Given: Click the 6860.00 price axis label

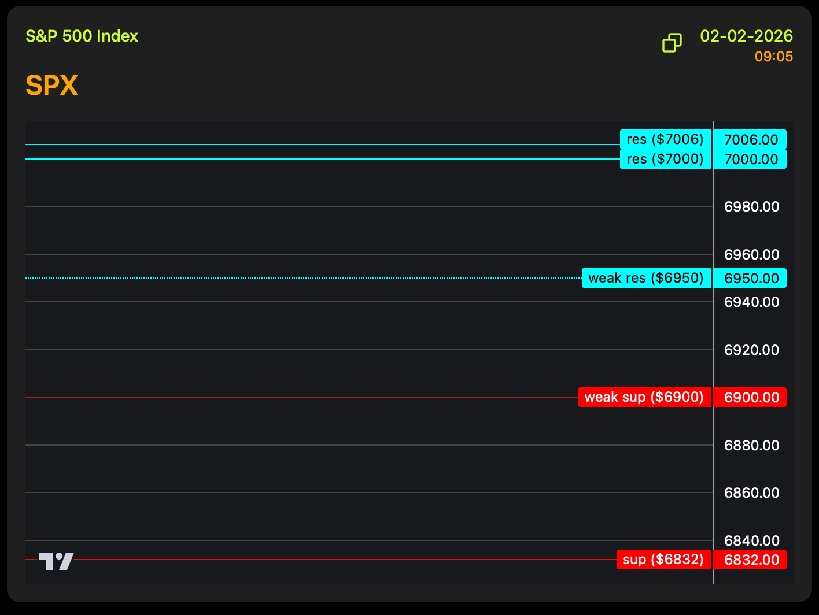Looking at the screenshot, I should pyautogui.click(x=751, y=492).
